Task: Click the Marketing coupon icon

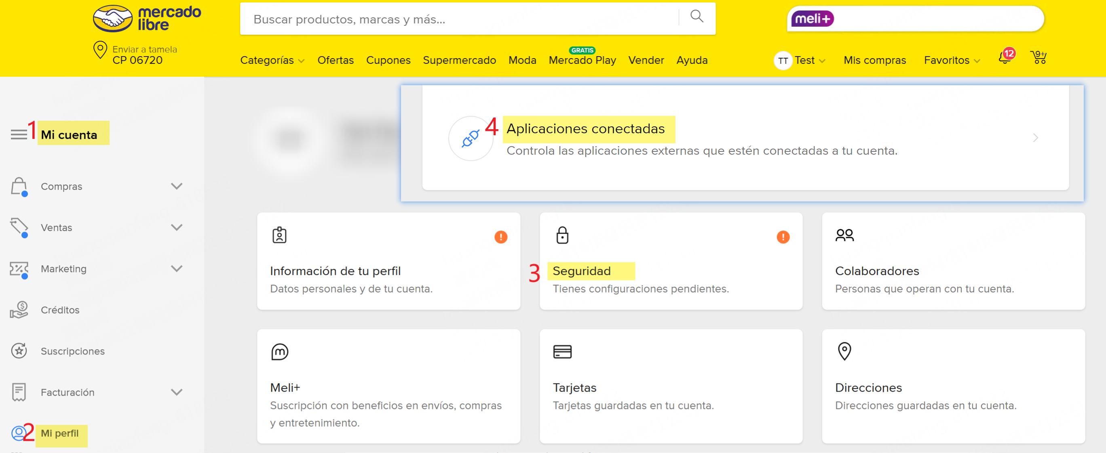Action: click(19, 269)
